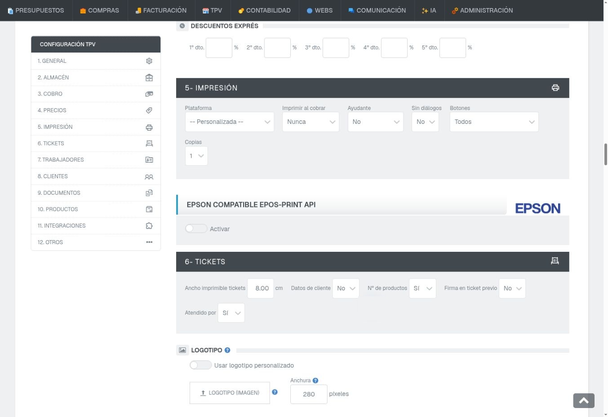
Task: Open the Botones dropdown showing Todos
Action: [x=494, y=122]
